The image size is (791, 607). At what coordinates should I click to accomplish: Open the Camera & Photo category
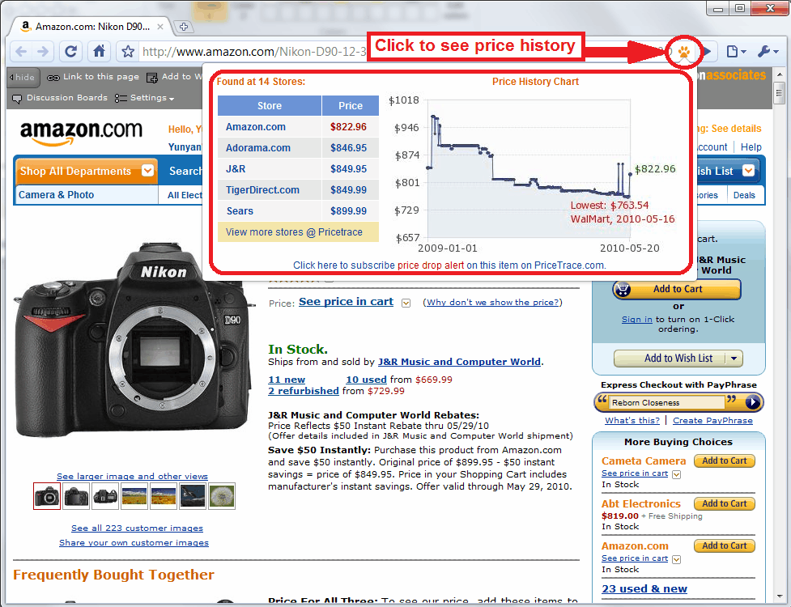[56, 194]
